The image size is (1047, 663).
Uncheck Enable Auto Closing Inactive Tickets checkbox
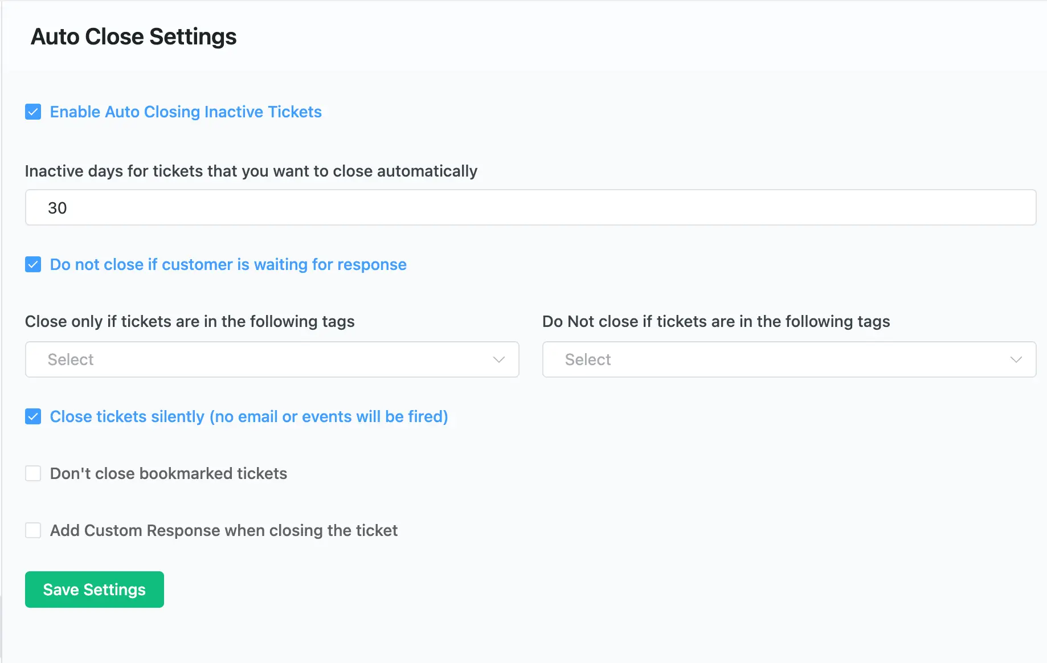pyautogui.click(x=33, y=112)
